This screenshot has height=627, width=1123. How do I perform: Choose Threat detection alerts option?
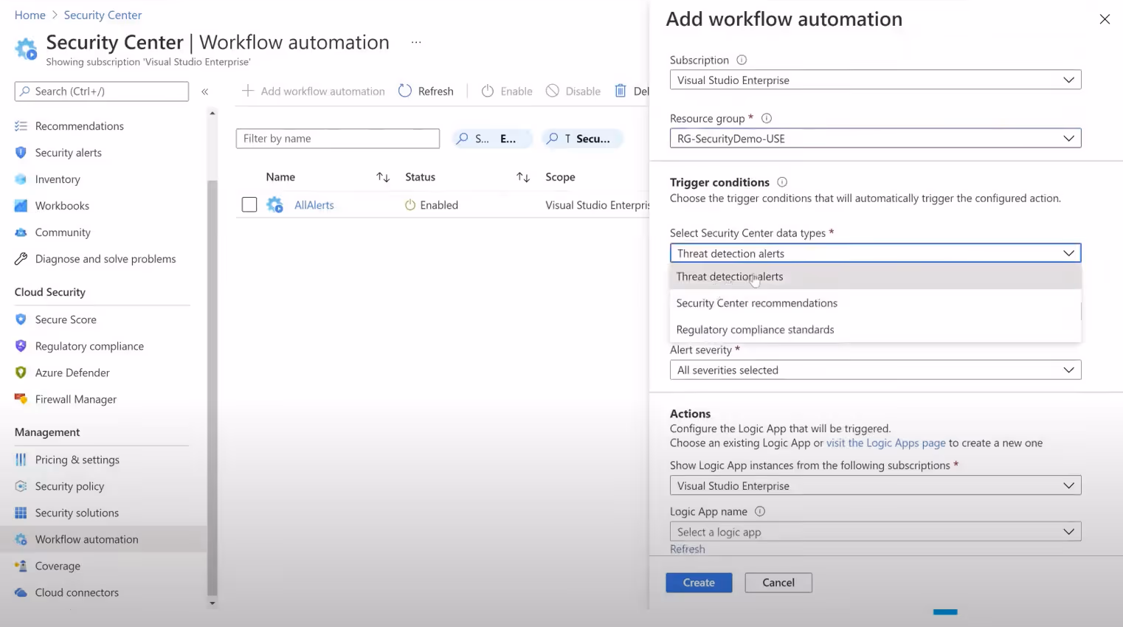point(875,277)
